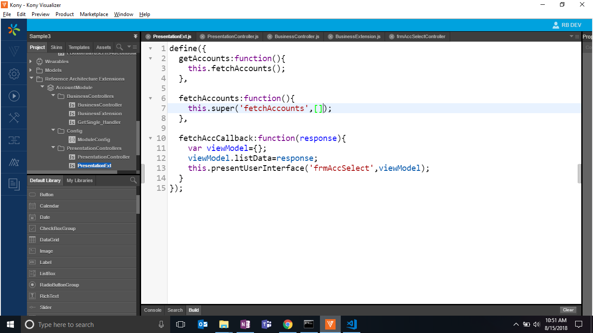Open Google Chrome from the taskbar

(x=287, y=324)
